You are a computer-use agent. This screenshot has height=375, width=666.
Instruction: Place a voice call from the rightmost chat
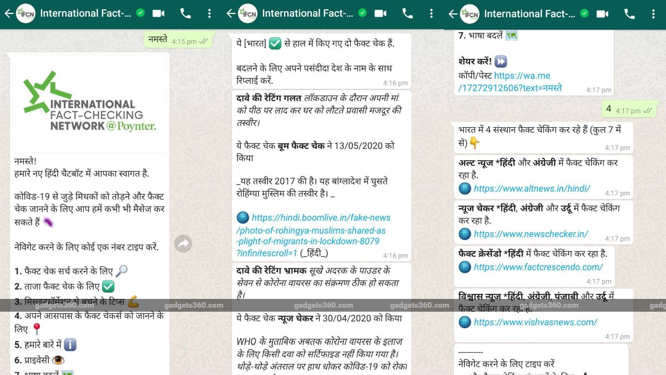629,14
